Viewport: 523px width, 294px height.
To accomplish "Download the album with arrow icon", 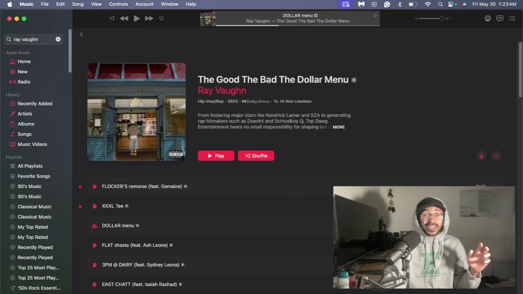I will tap(481, 156).
